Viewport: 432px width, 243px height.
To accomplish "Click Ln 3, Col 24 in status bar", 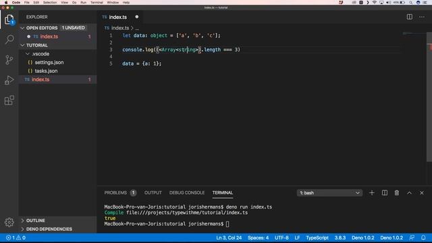I will [229, 238].
